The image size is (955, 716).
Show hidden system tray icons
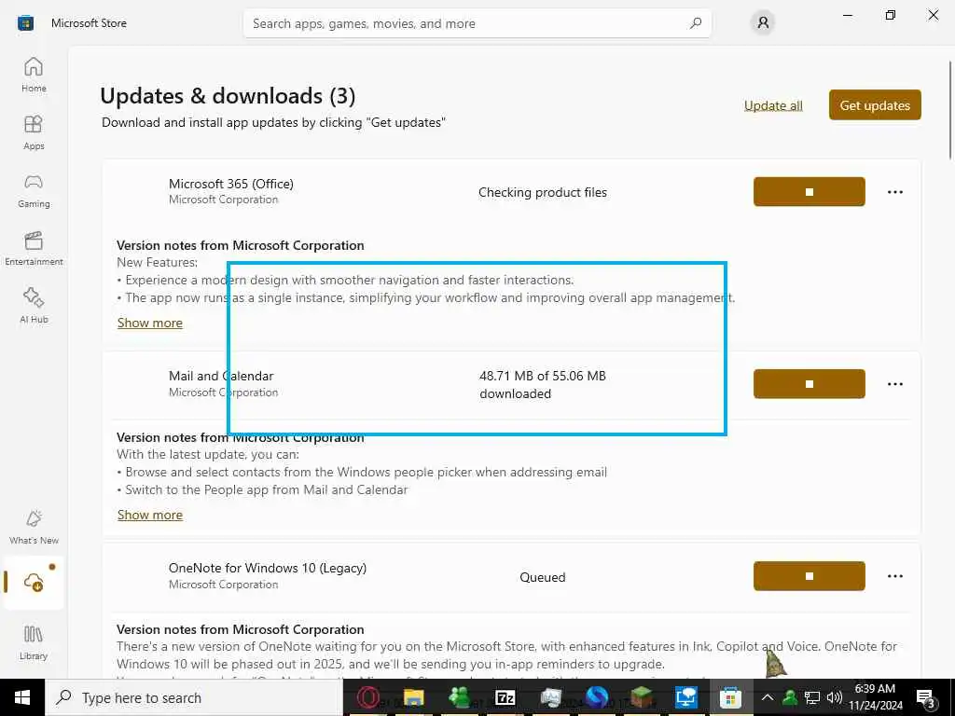point(768,697)
